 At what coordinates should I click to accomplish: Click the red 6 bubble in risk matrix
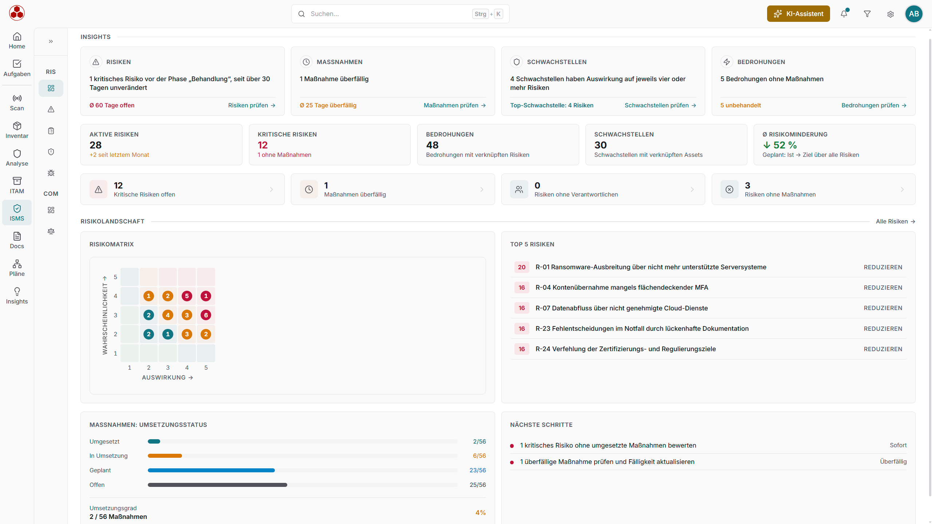[x=206, y=315]
